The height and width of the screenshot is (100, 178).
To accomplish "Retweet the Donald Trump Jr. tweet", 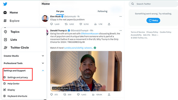I will click(65, 95).
